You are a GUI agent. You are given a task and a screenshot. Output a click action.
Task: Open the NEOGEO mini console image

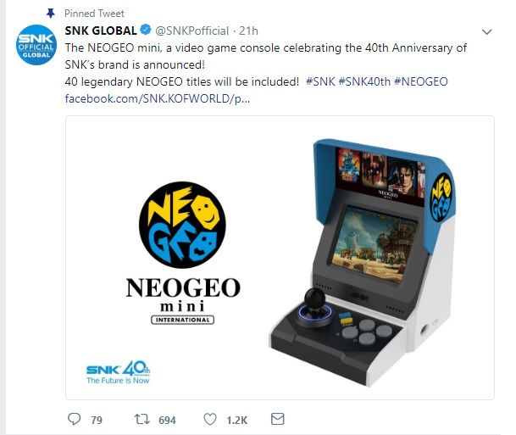[x=280, y=258]
